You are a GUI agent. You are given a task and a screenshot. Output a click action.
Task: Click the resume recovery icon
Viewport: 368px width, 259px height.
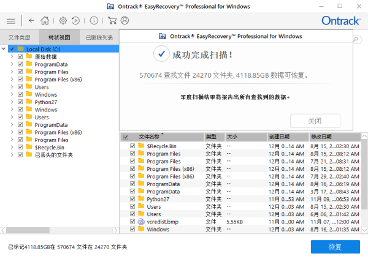pyautogui.click(x=75, y=21)
